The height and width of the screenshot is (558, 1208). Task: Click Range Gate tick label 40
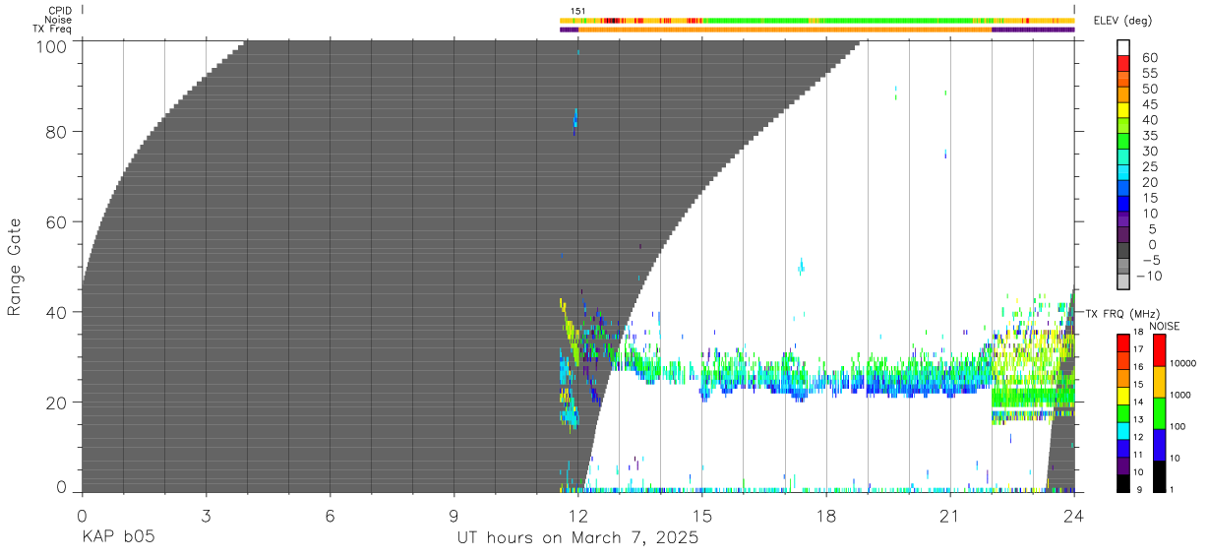[x=56, y=312]
